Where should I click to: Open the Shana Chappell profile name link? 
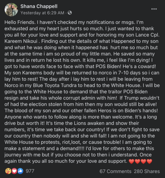[39, 6]
